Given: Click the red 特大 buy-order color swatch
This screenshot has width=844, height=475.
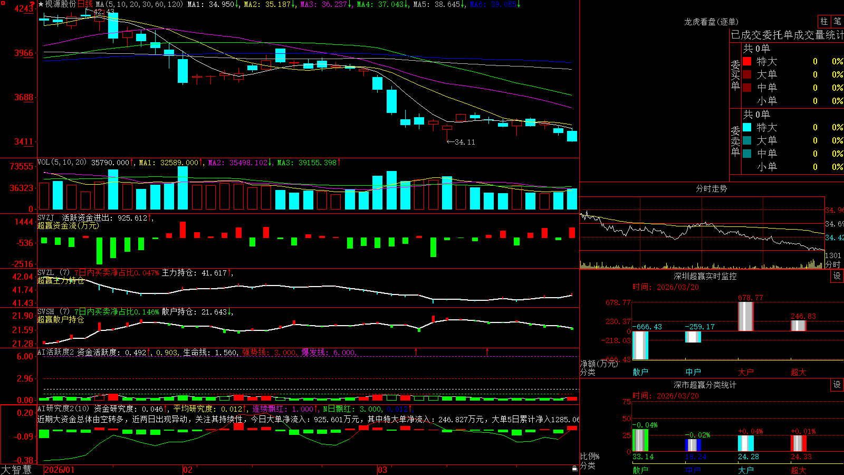Looking at the screenshot, I should tap(747, 61).
